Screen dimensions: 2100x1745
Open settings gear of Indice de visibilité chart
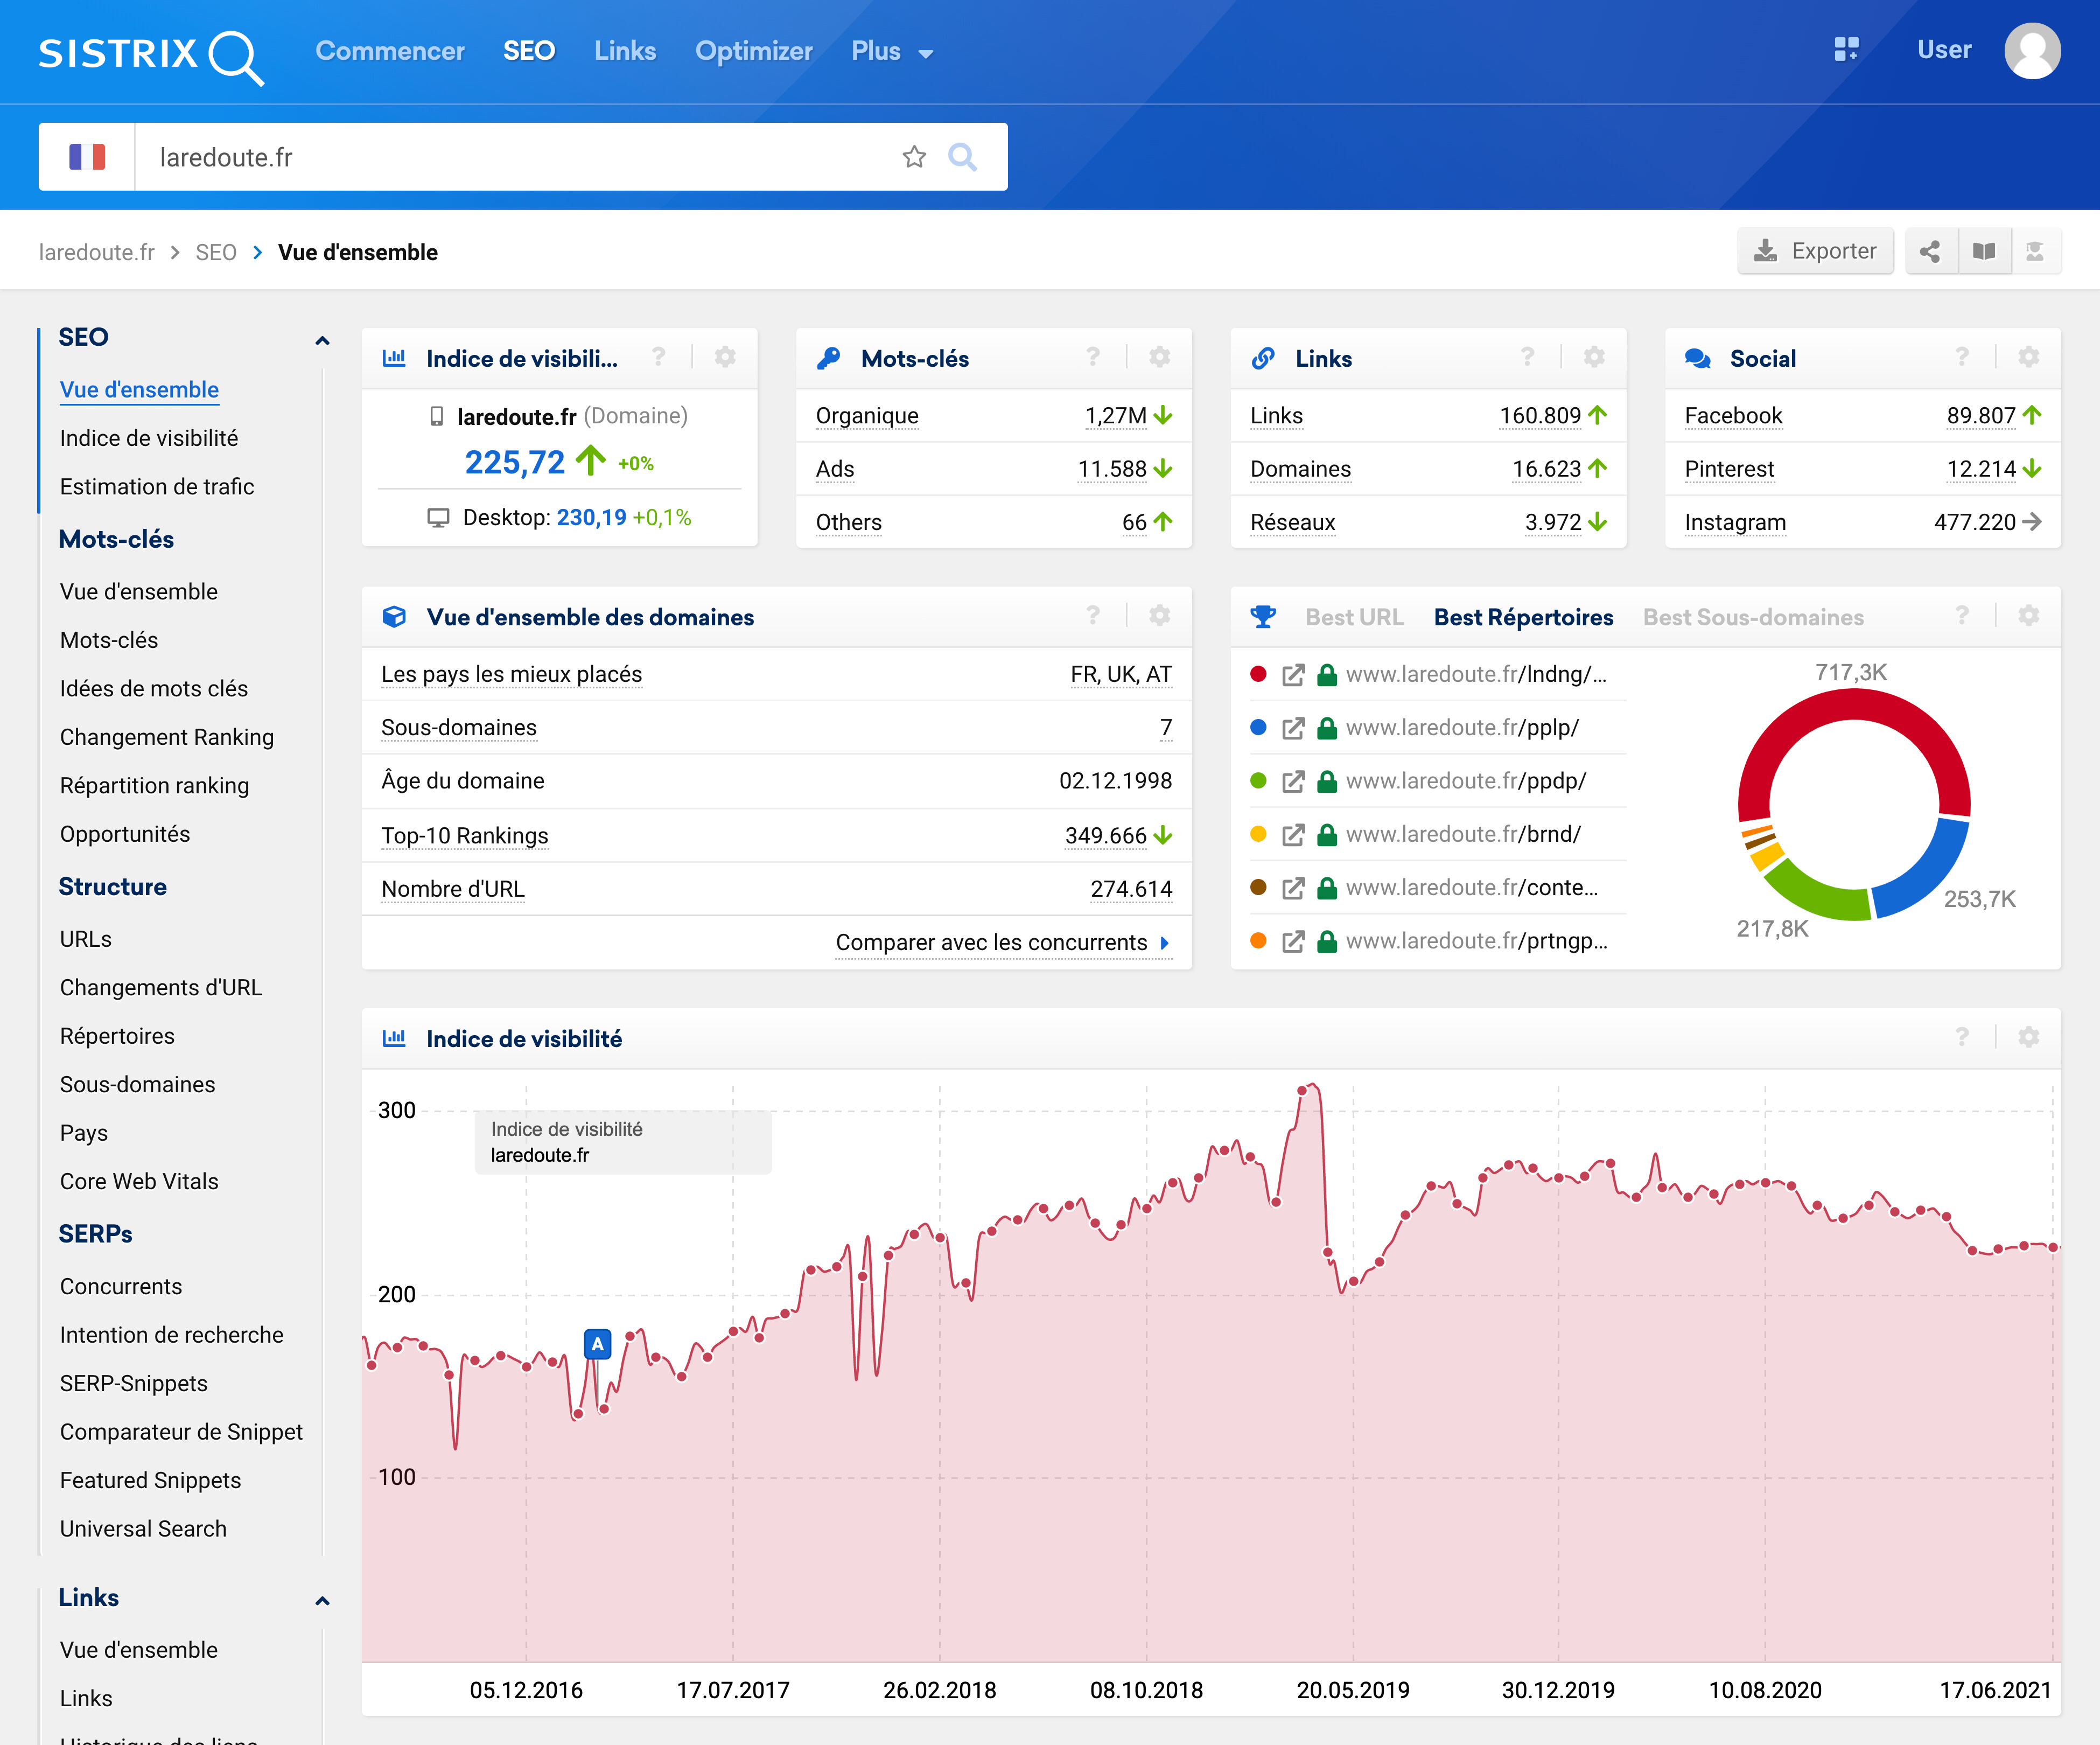(x=2029, y=1037)
